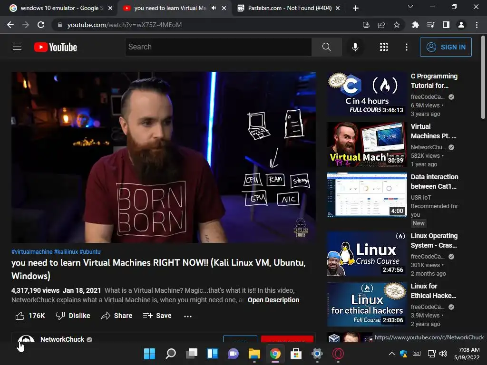Screen dimensions: 487x365
Task: Share the video
Action: point(117,316)
